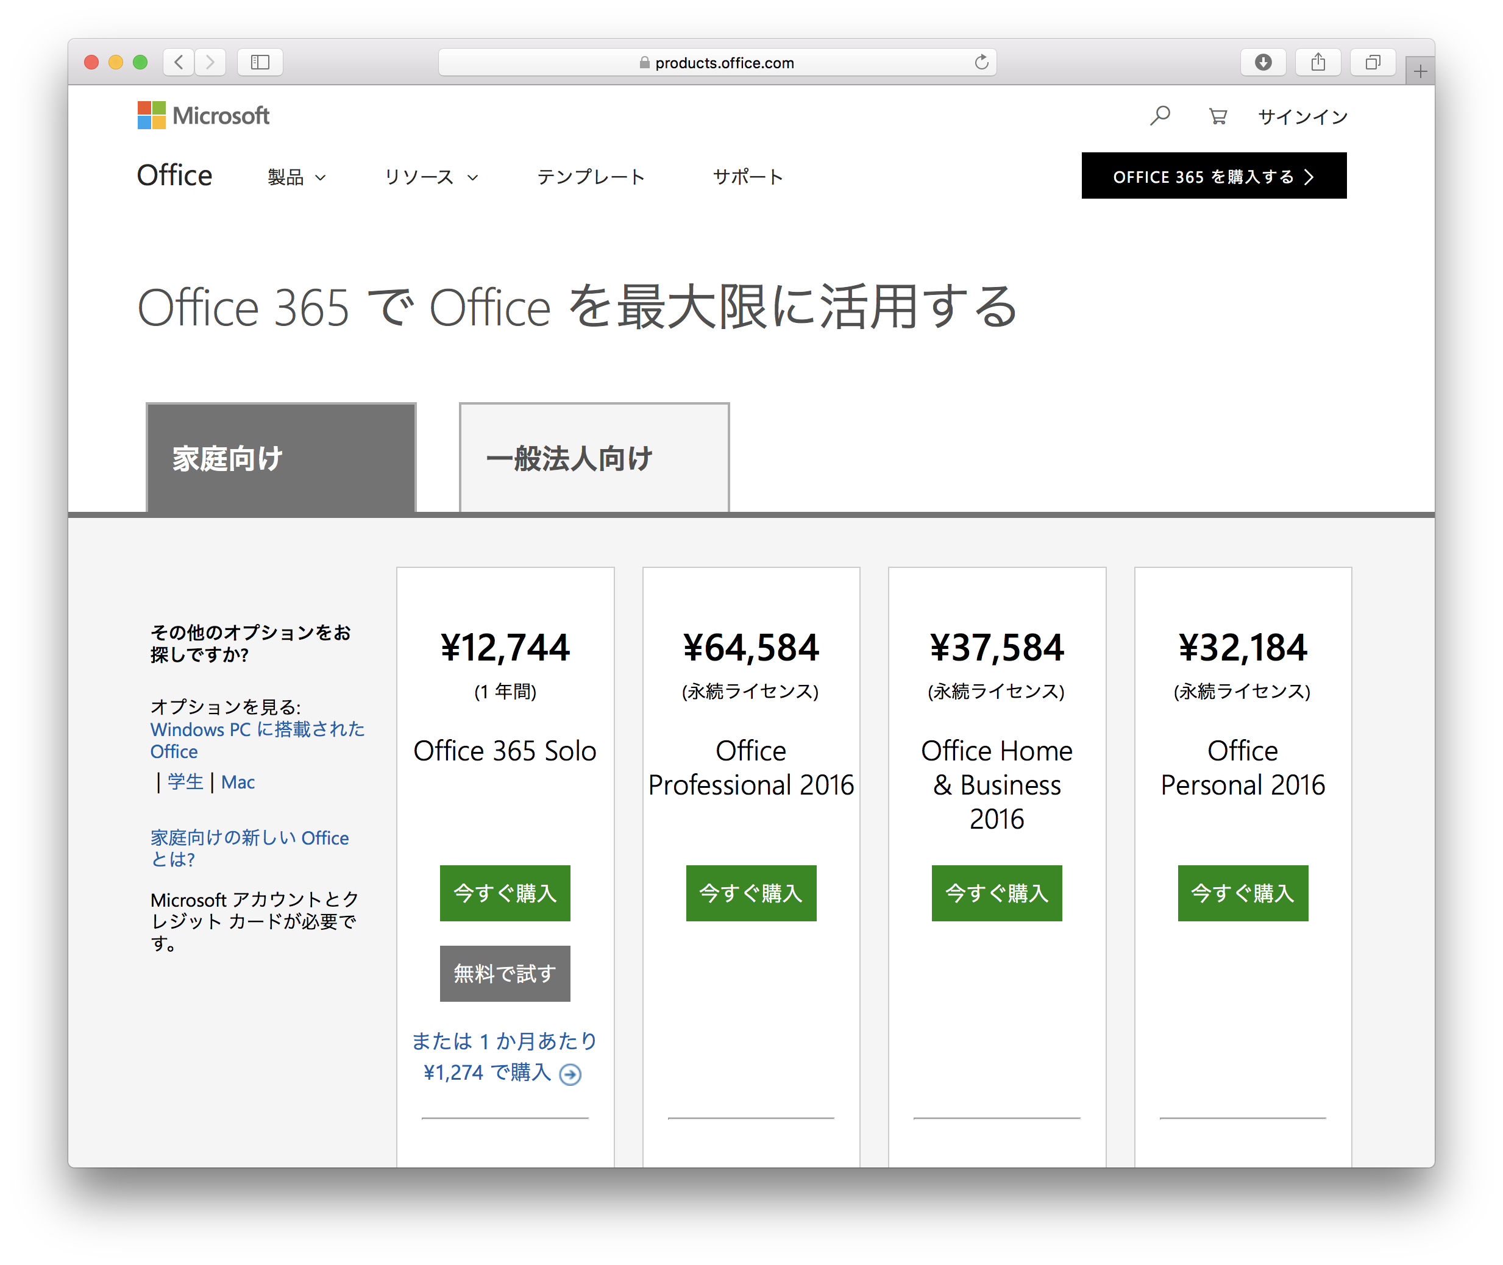Screen dimensions: 1503x1265
Task: Click the Office Professional 2016 product name
Action: [x=751, y=767]
